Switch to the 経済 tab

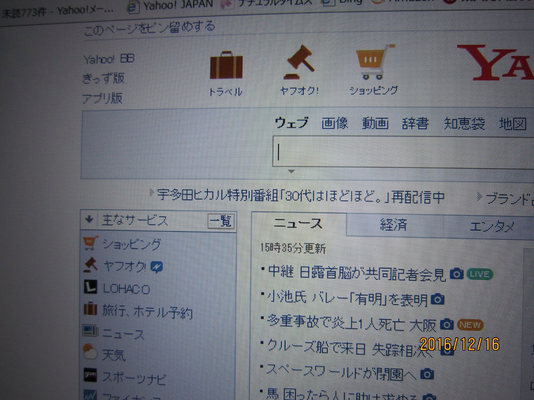click(393, 225)
